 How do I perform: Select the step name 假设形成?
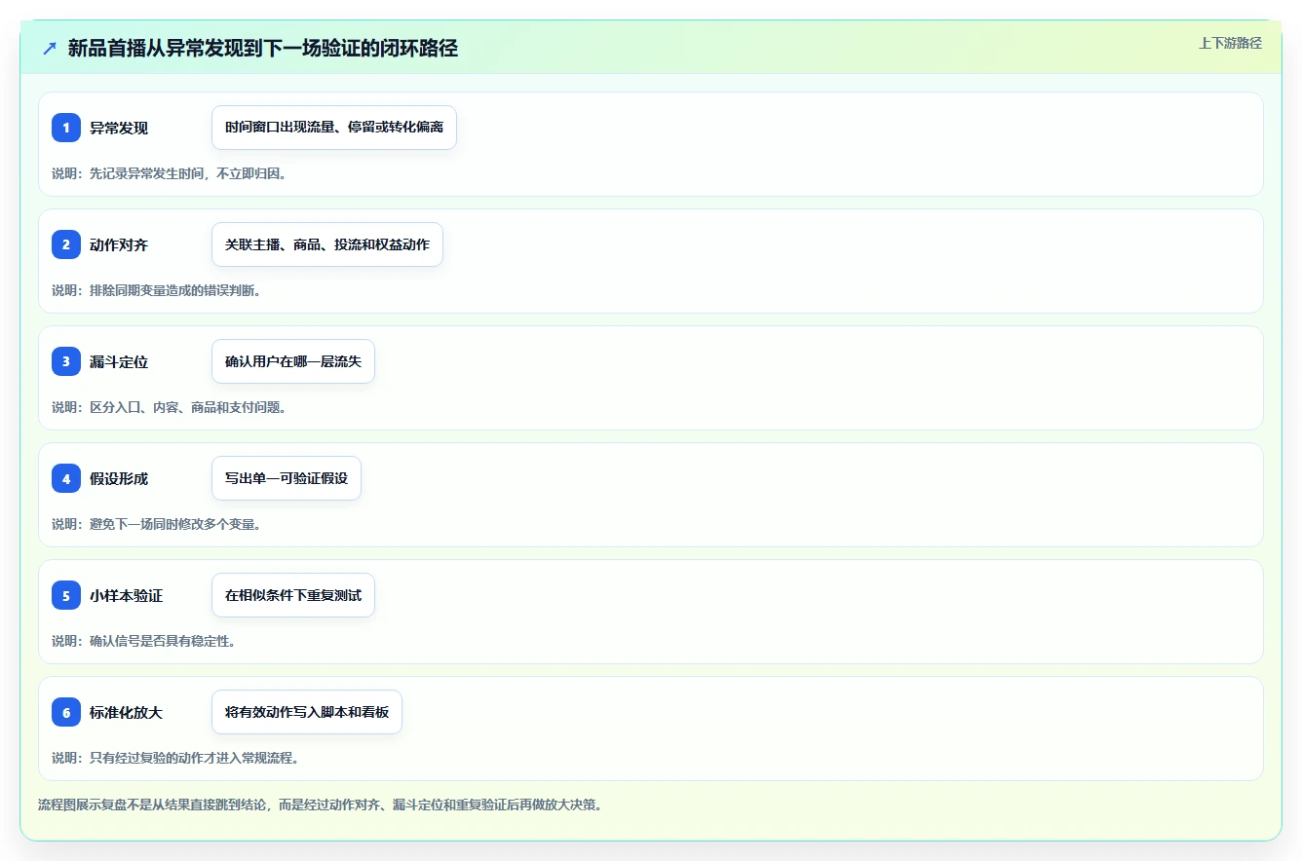coord(119,479)
